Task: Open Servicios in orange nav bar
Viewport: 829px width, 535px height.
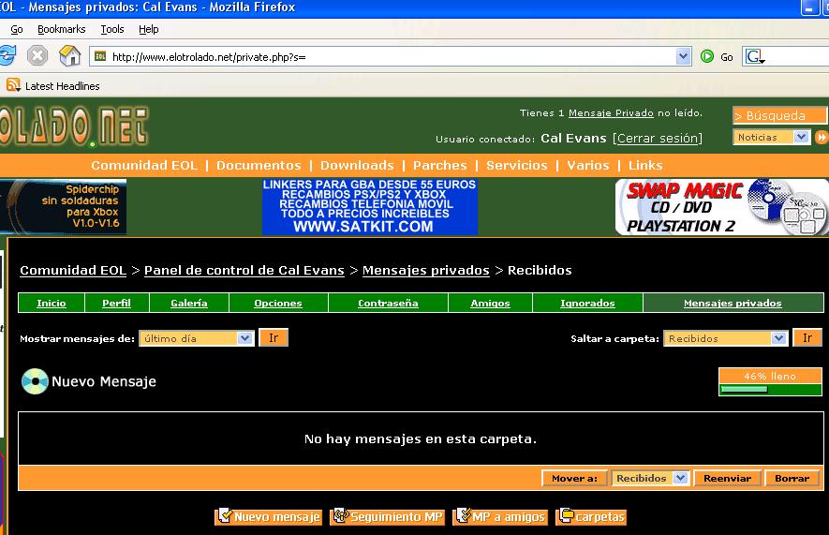Action: (516, 166)
